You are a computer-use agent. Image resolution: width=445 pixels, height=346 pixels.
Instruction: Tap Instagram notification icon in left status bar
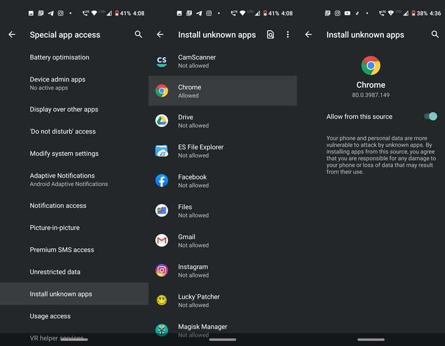[x=61, y=13]
